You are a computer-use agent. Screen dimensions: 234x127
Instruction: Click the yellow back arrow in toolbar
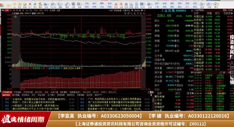pyautogui.click(x=9, y=5)
